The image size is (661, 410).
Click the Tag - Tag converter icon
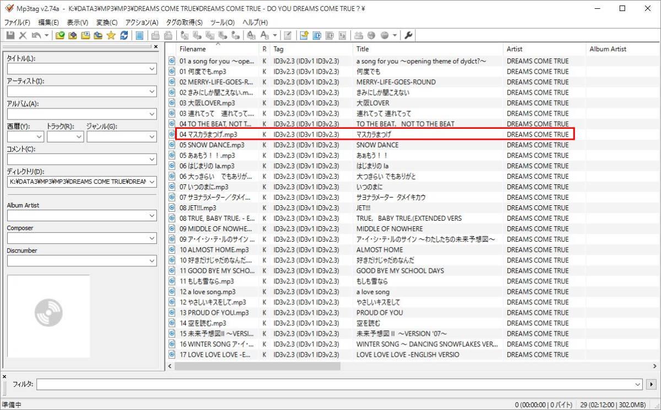(x=236, y=35)
